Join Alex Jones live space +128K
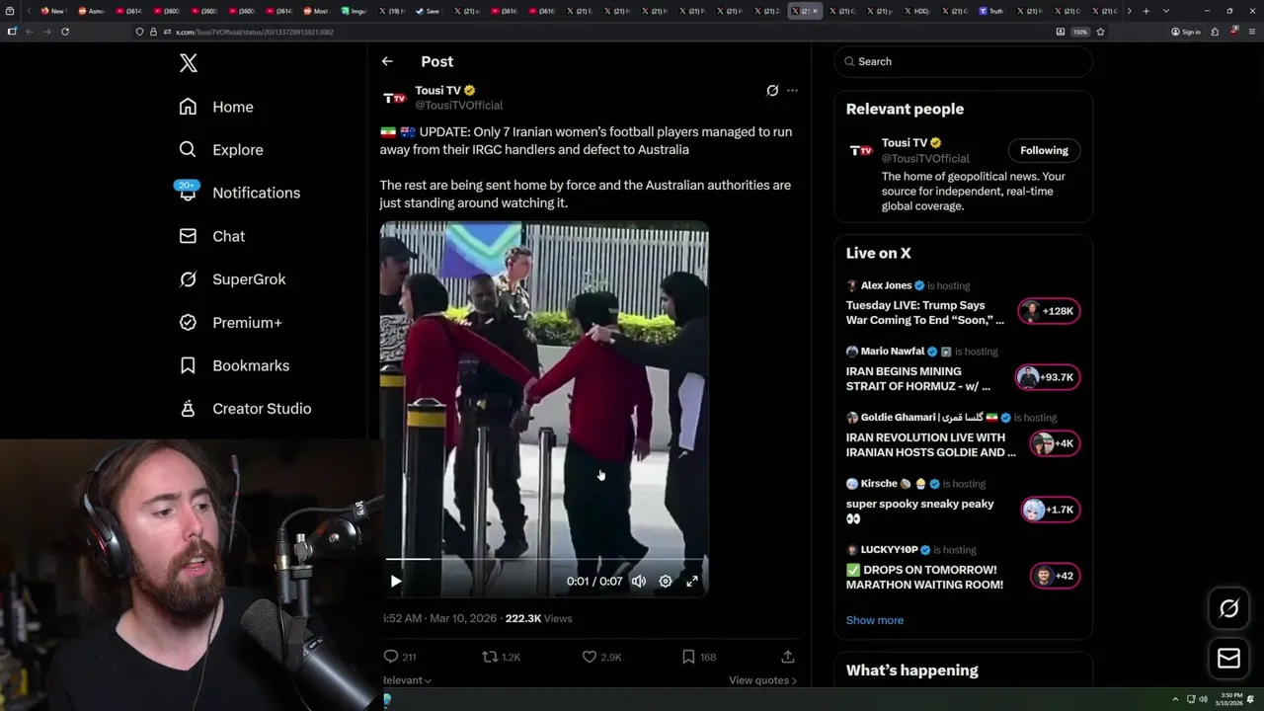 (1049, 311)
